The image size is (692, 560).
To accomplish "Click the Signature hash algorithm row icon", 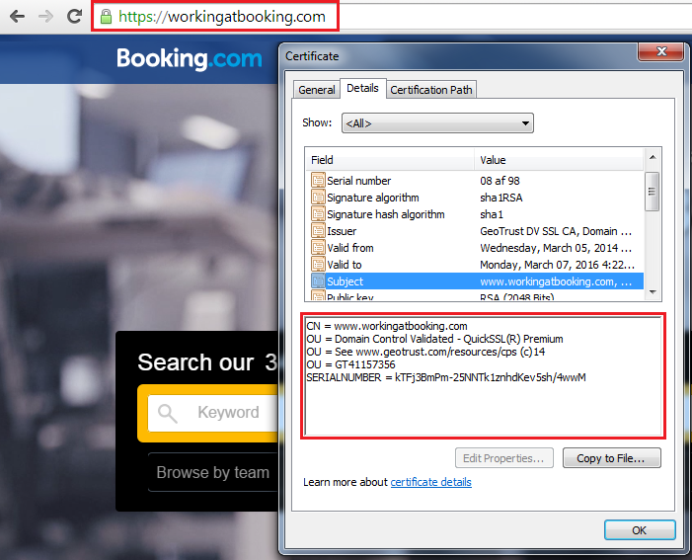I will tap(318, 213).
